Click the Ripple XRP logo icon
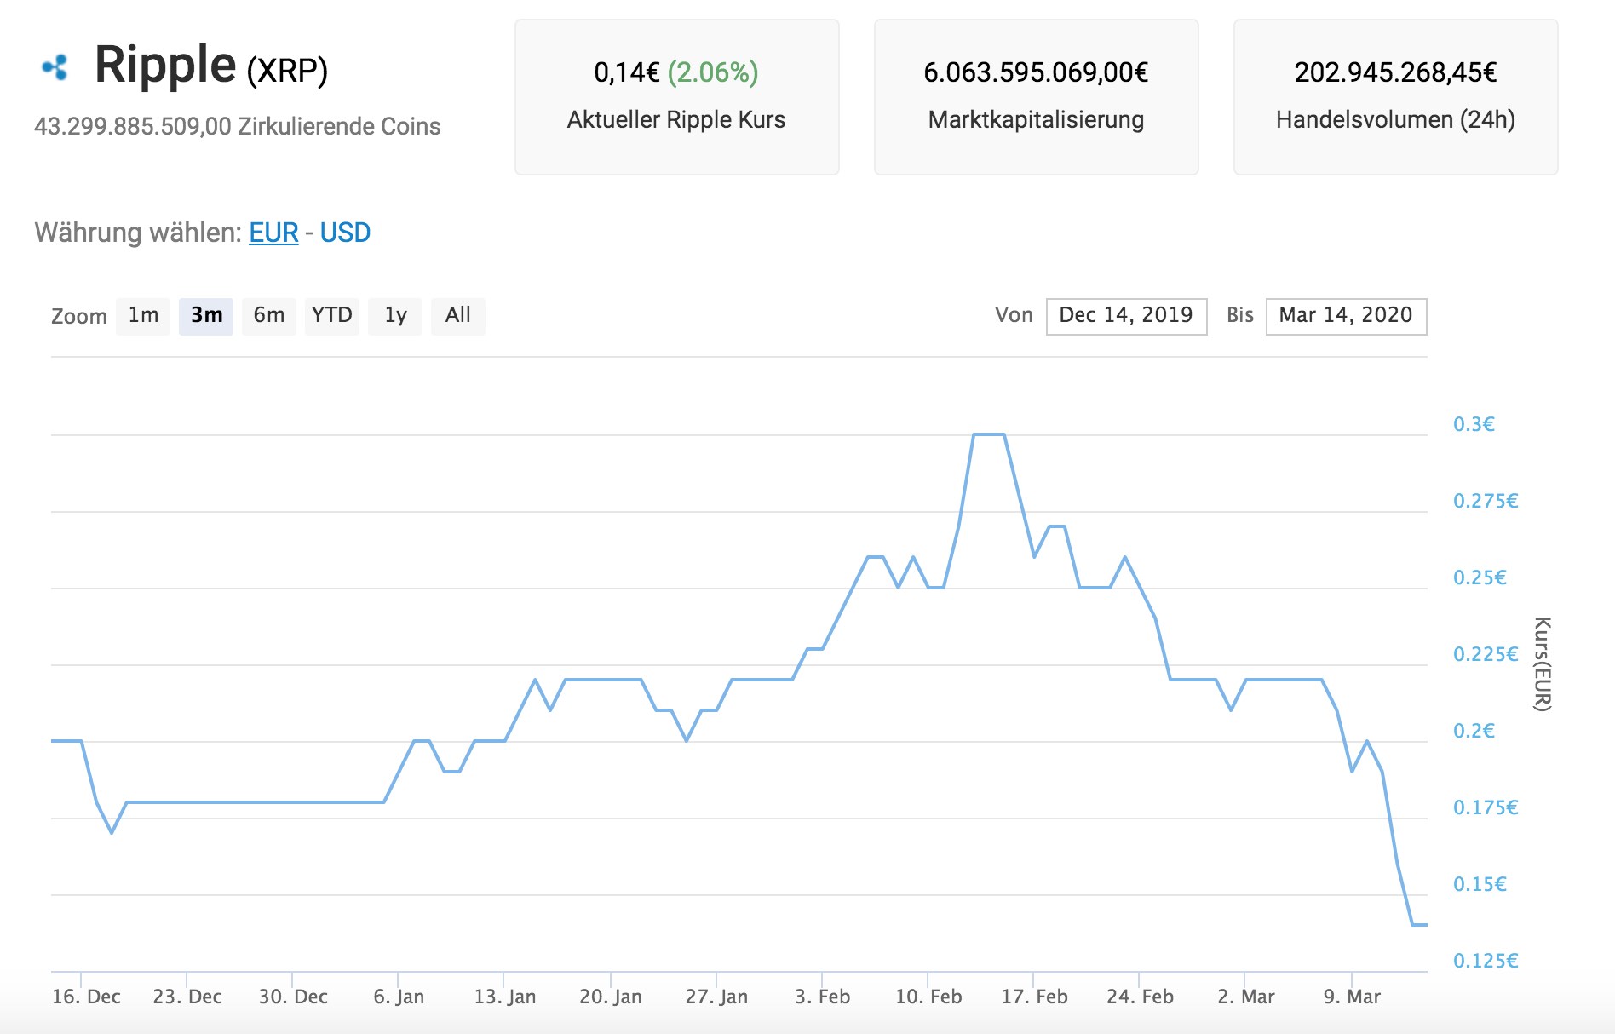This screenshot has width=1615, height=1034. 55,67
